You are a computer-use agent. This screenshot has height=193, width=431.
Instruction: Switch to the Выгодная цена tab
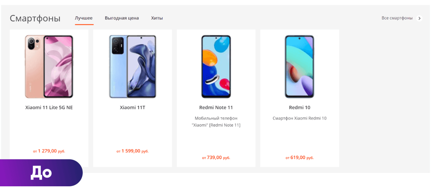click(x=122, y=18)
